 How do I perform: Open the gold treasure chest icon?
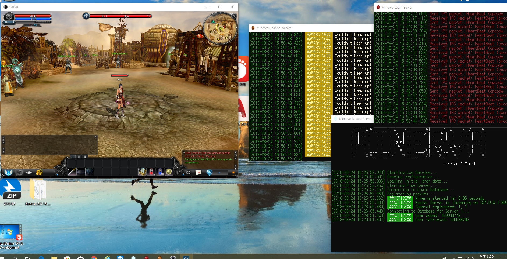[39, 172]
